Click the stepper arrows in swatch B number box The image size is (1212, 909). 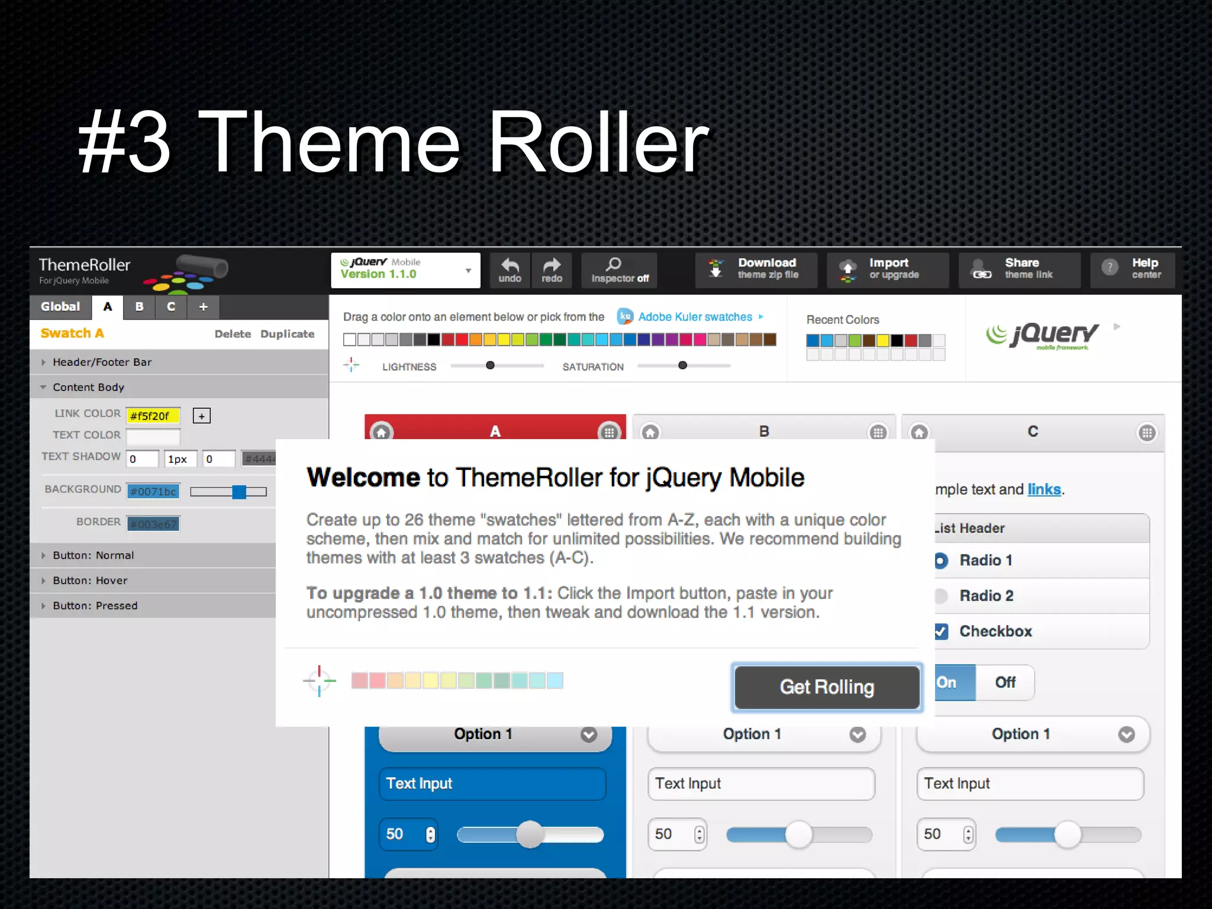coord(700,834)
